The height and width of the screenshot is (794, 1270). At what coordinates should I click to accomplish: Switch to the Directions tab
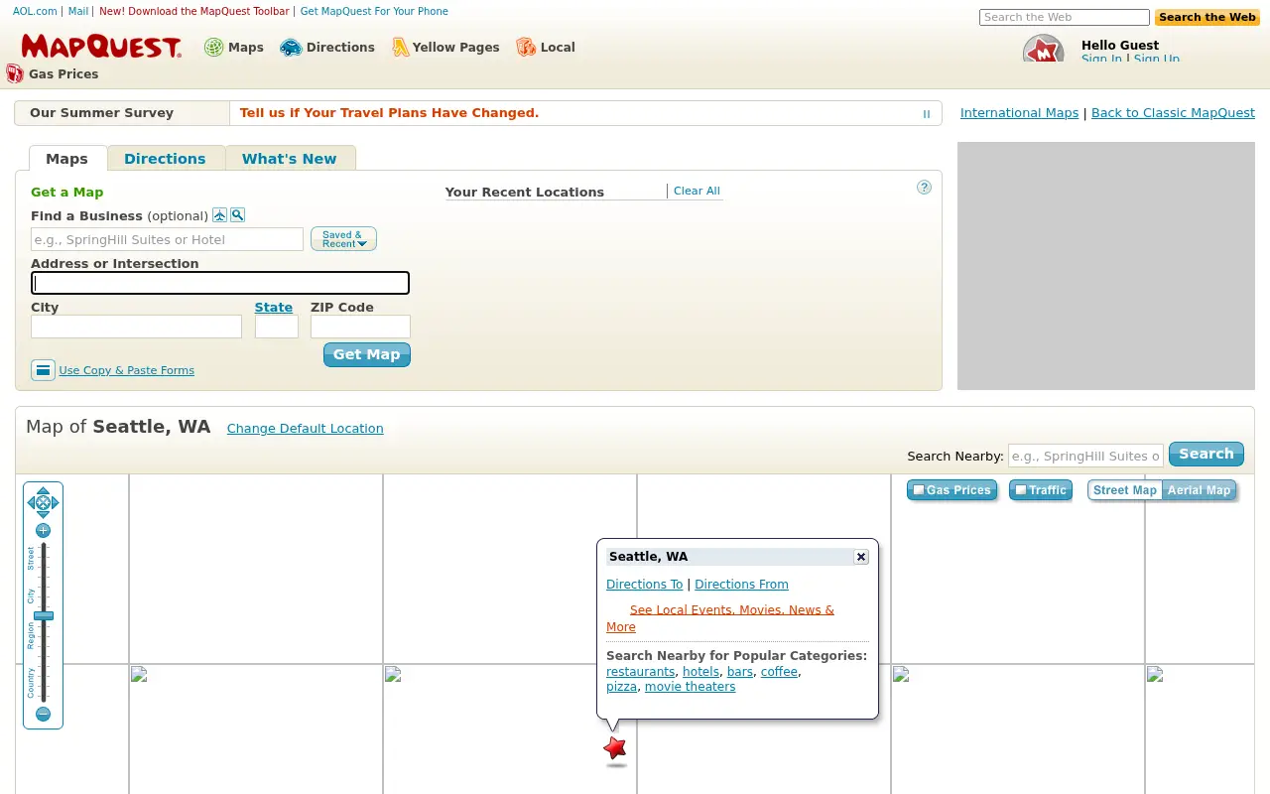coord(165,159)
